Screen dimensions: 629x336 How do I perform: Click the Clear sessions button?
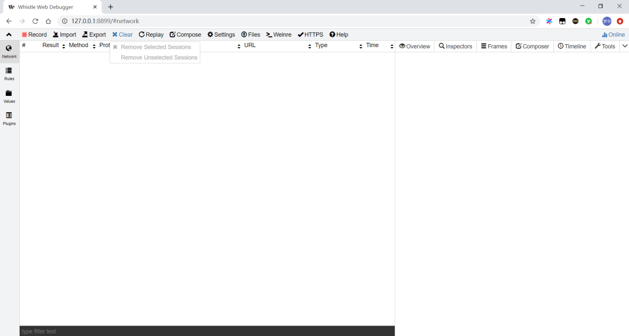(x=122, y=35)
